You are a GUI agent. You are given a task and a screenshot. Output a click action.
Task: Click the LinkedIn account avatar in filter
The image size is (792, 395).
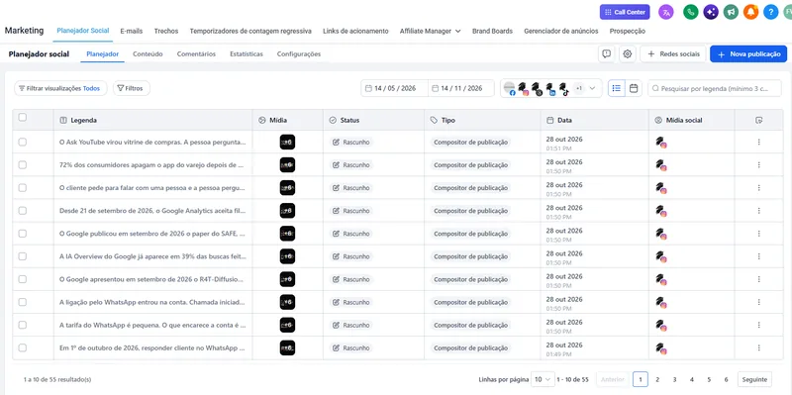(550, 88)
